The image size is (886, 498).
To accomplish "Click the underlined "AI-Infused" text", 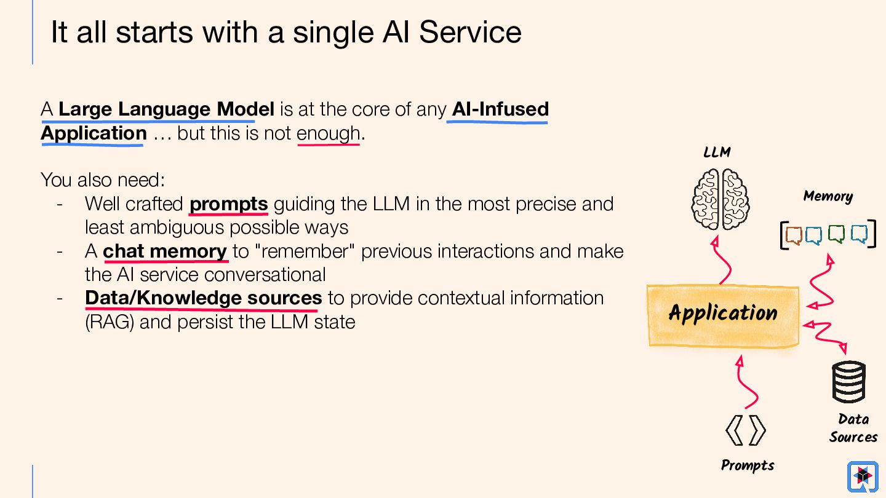I will point(500,109).
